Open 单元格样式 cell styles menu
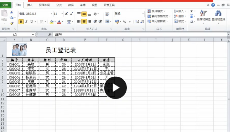 coord(158,21)
